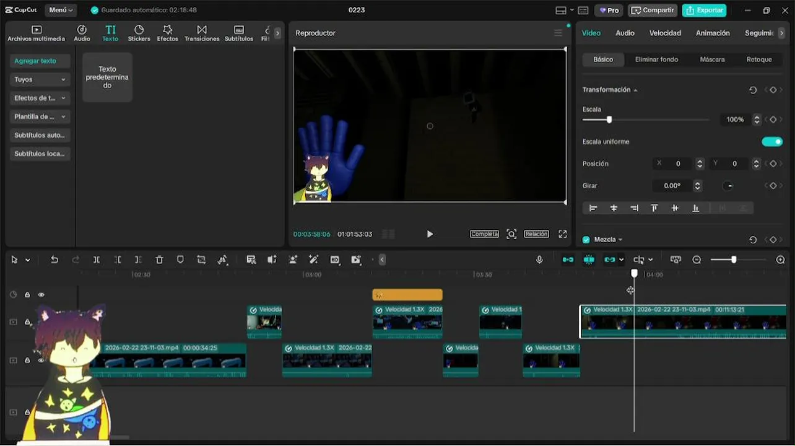
Task: Toggle Escala uniforme switch
Action: (772, 142)
